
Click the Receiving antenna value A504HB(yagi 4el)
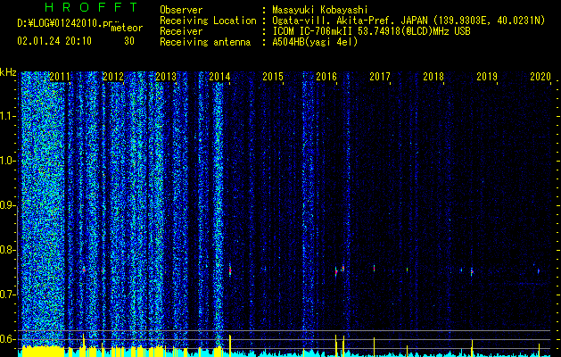point(315,42)
